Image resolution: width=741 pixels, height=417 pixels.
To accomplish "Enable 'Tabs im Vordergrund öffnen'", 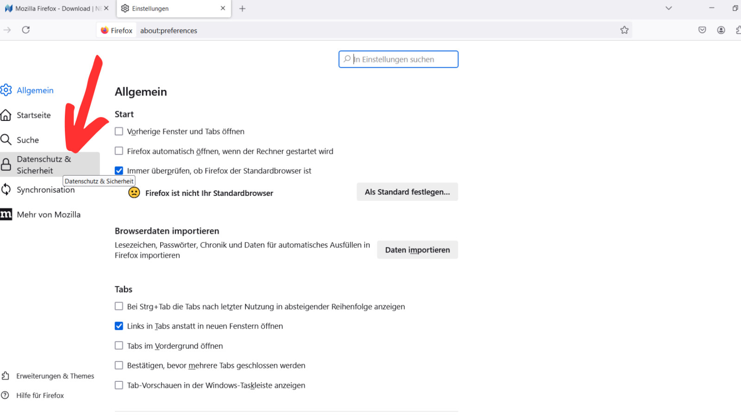I will point(119,346).
